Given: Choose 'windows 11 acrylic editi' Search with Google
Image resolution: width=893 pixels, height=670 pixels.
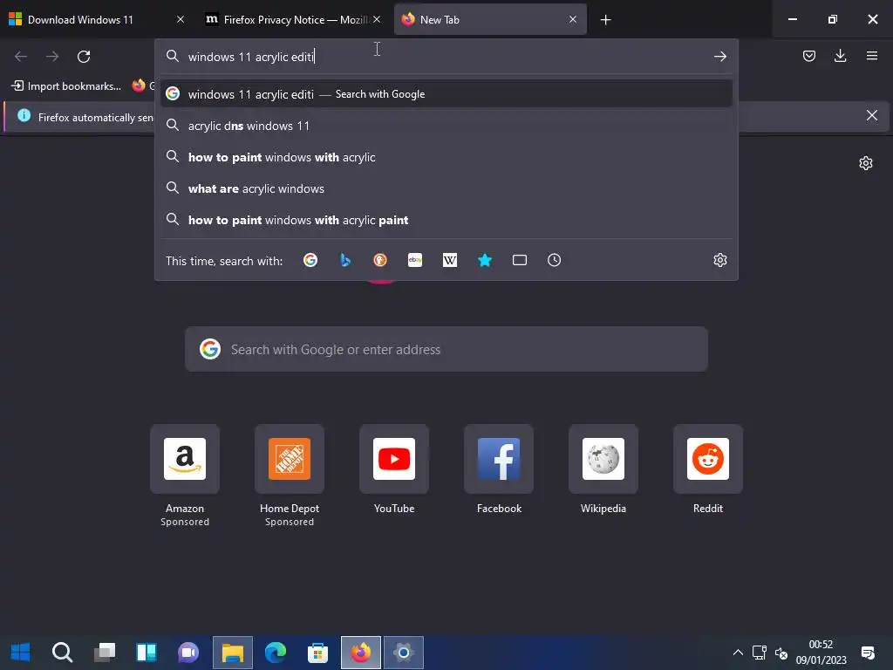Looking at the screenshot, I should pos(446,94).
